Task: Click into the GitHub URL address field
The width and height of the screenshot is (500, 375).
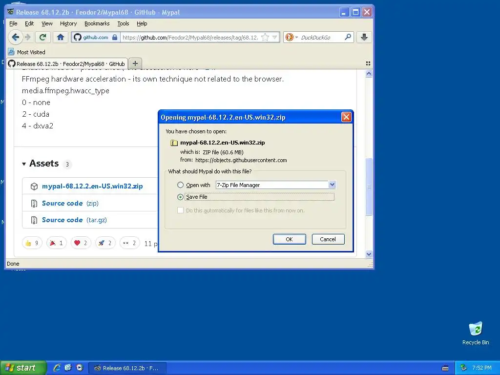Action: click(190, 38)
